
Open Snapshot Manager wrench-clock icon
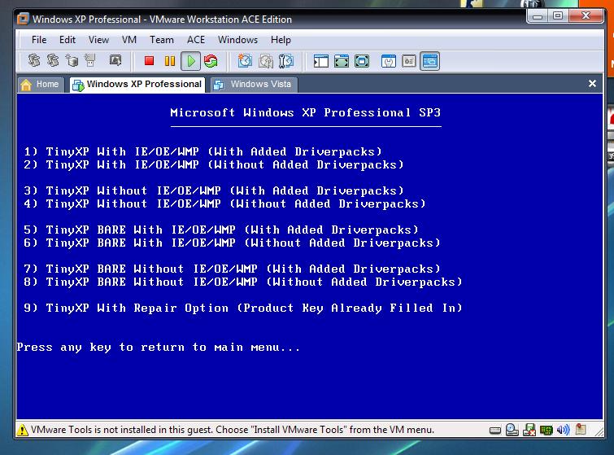[x=286, y=61]
